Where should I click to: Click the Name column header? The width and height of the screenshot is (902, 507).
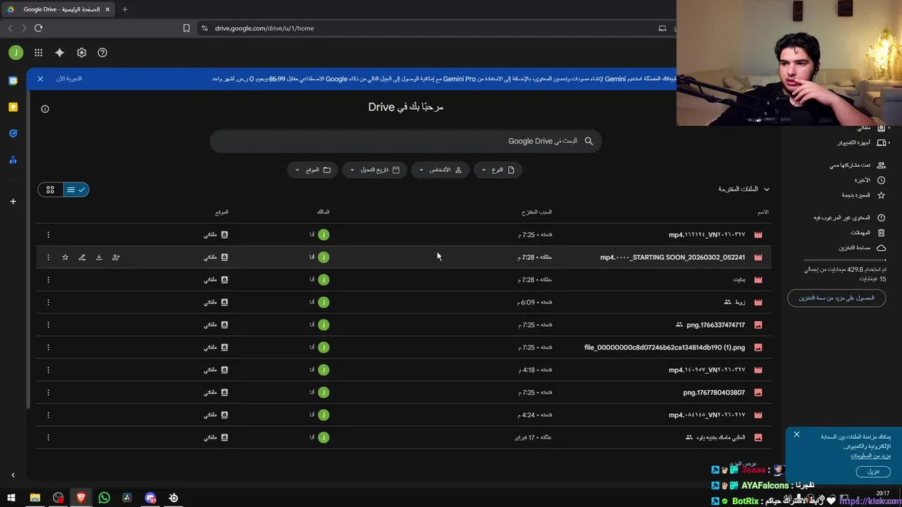(x=762, y=212)
